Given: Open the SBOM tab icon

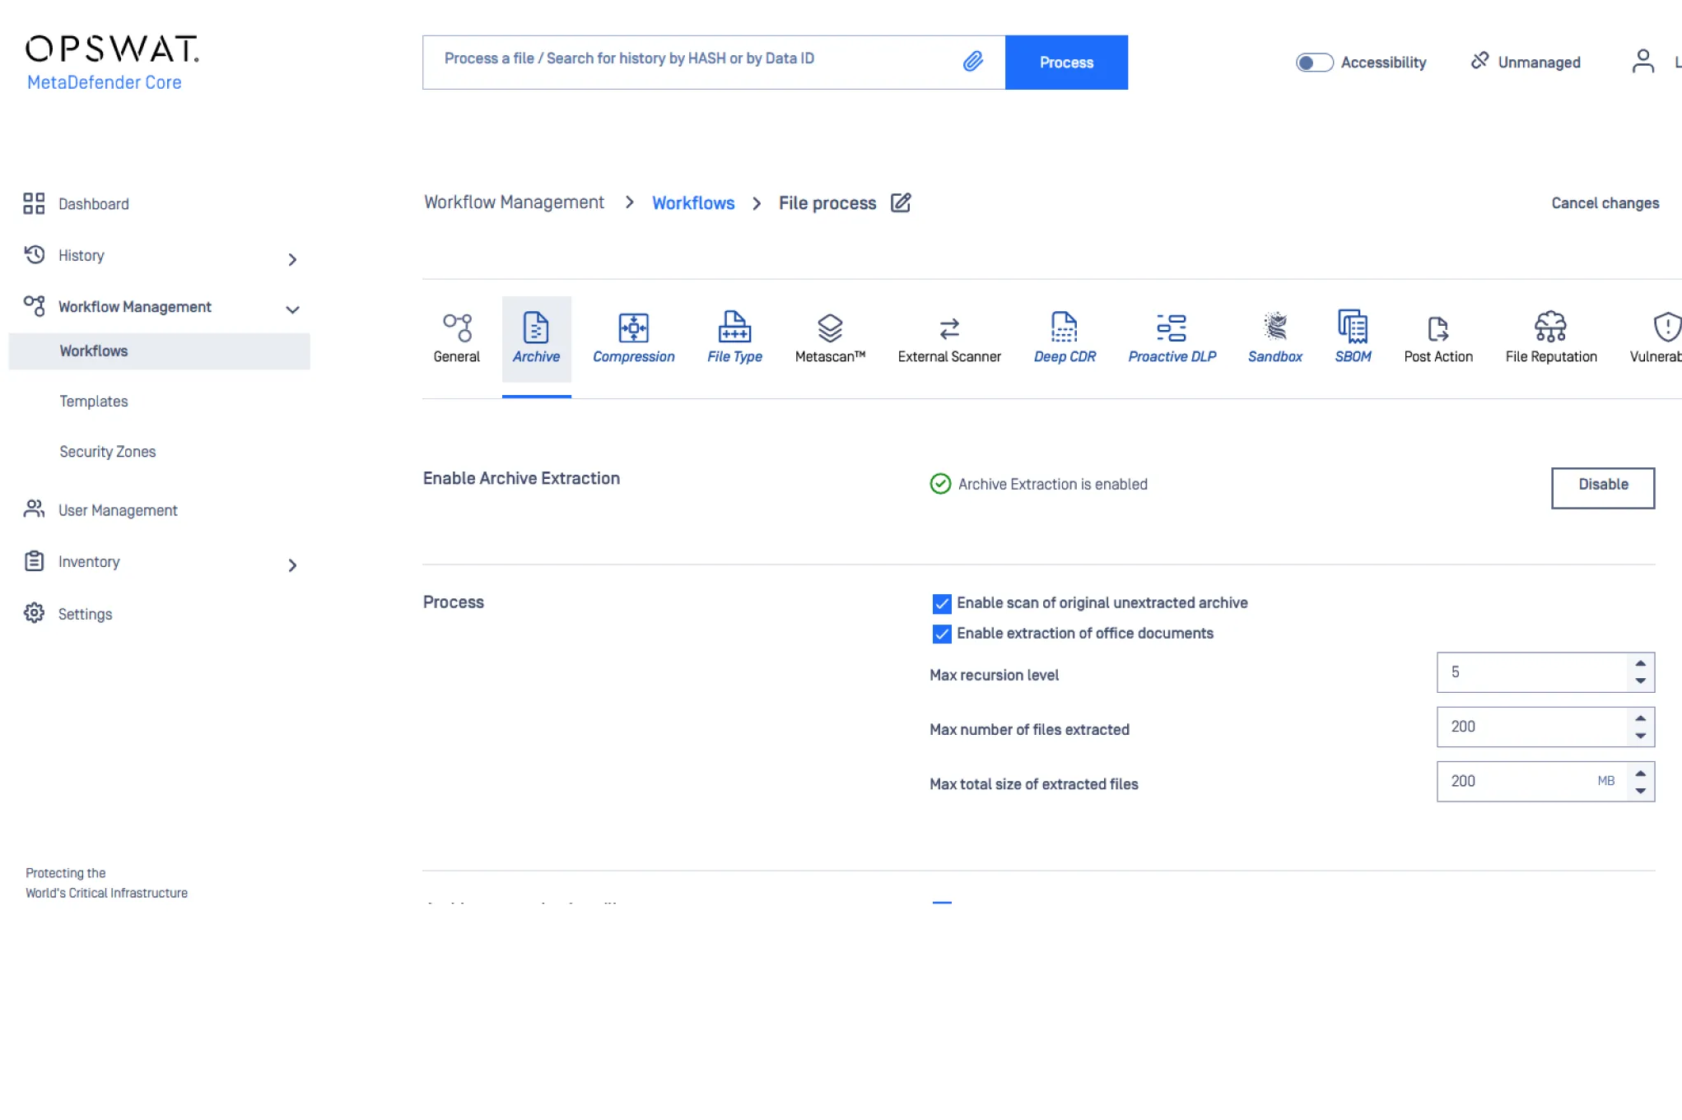Looking at the screenshot, I should pos(1353,328).
